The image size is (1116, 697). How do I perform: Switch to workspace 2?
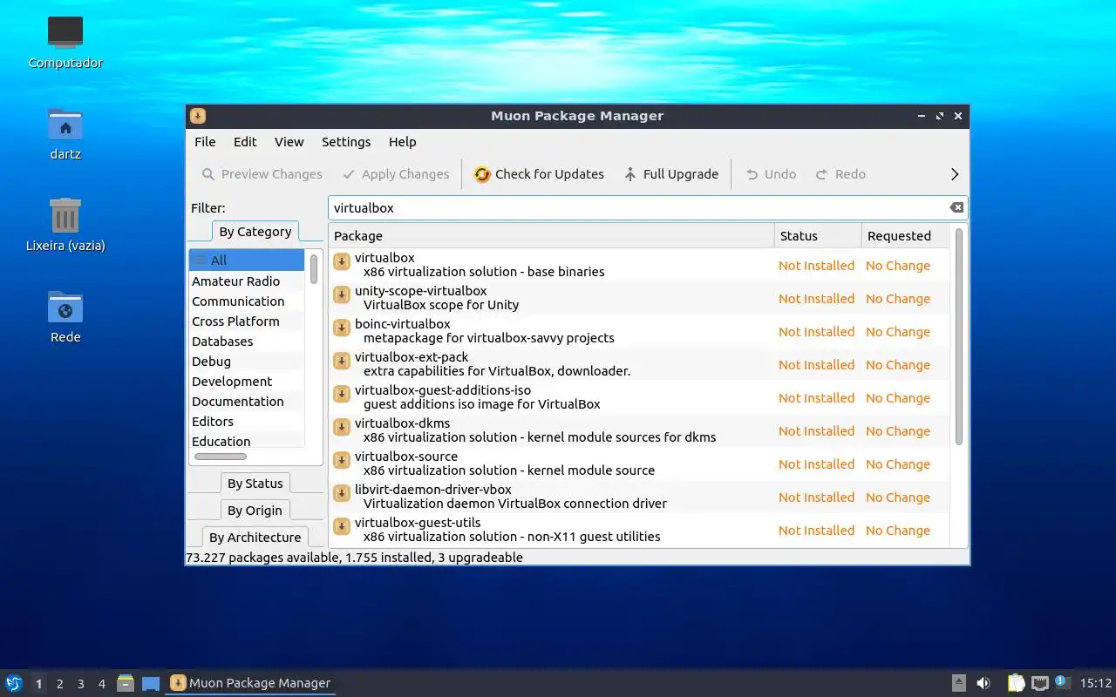60,684
